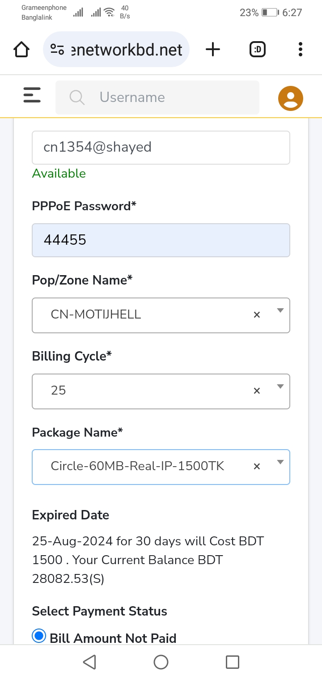The width and height of the screenshot is (322, 680).
Task: Tap the site settings icon in address bar
Action: point(57,49)
